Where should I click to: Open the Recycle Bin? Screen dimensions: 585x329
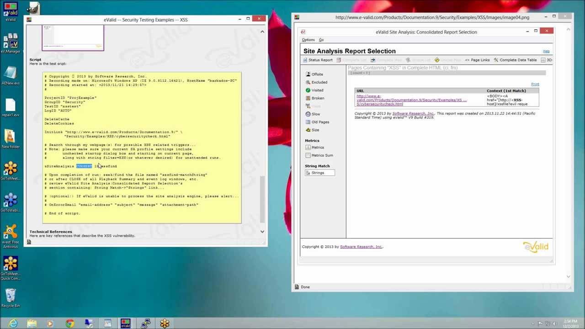pos(11,298)
